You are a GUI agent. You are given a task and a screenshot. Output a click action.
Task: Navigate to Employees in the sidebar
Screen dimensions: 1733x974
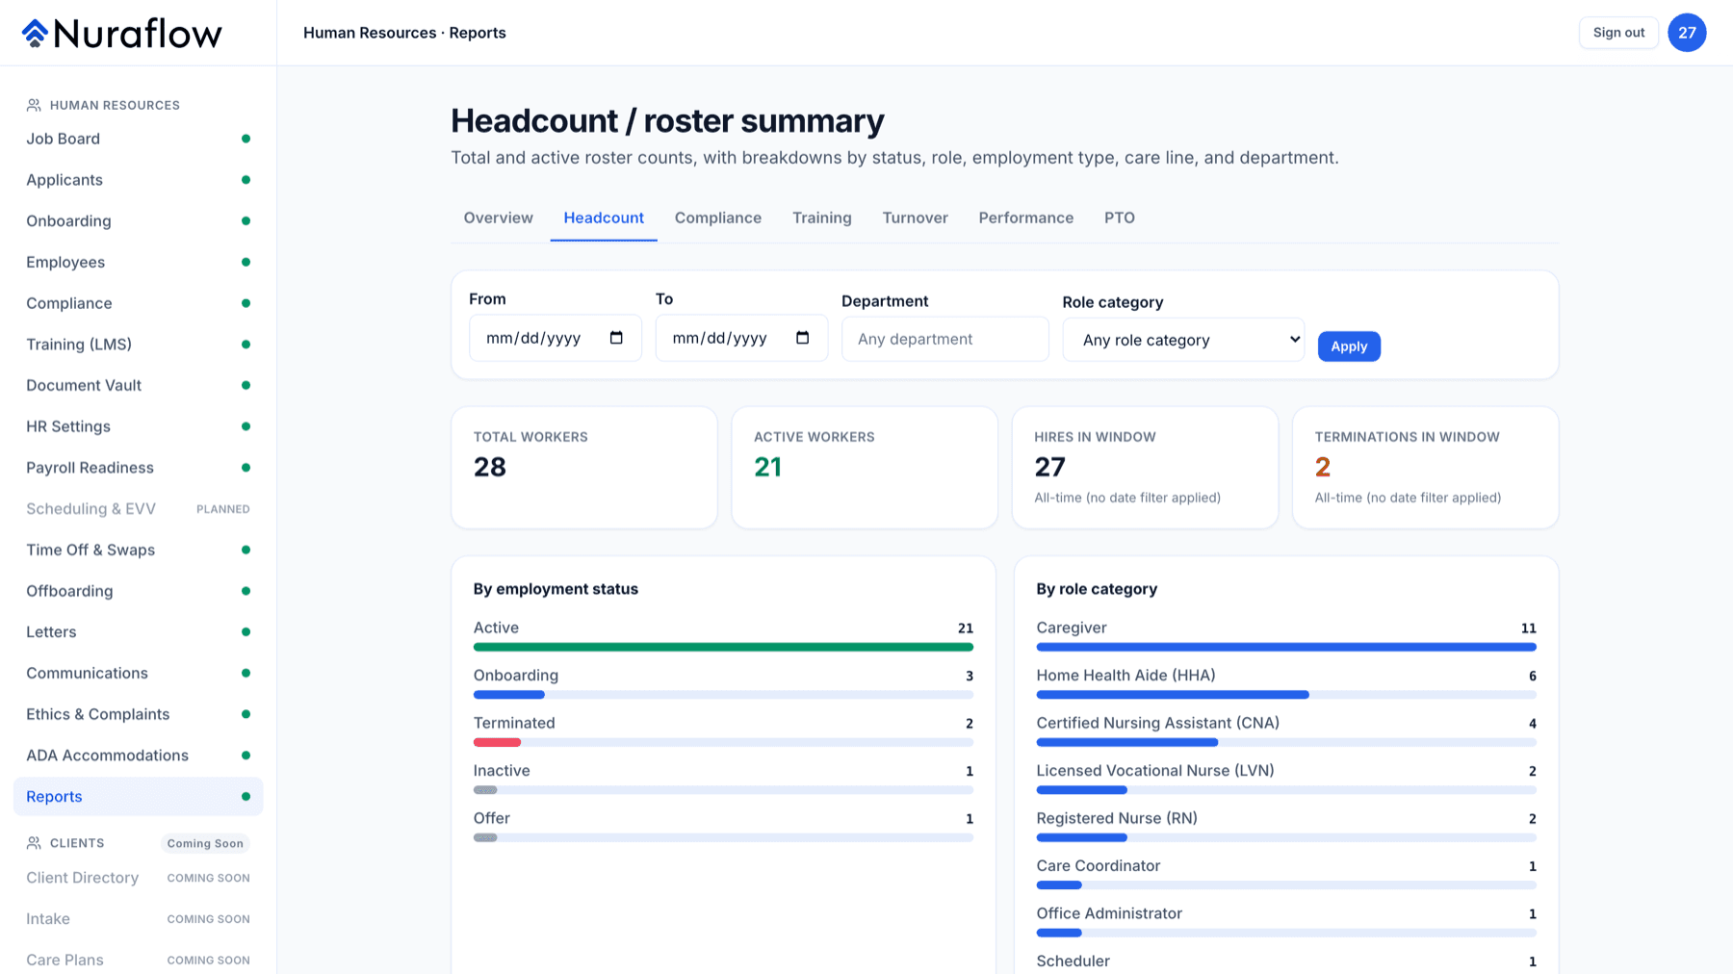[138, 262]
